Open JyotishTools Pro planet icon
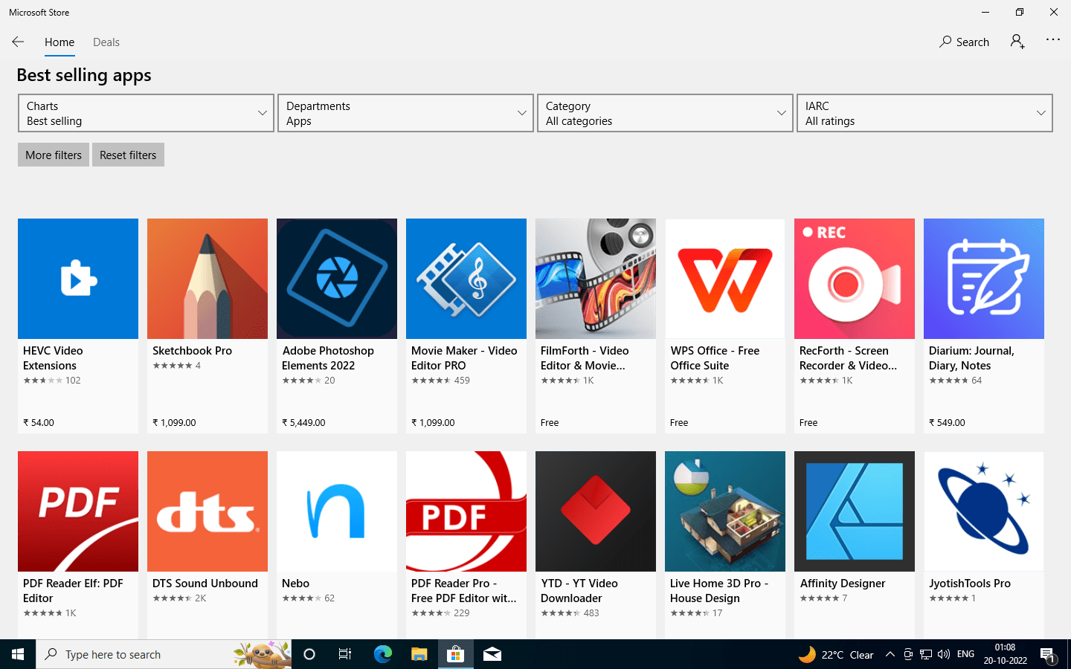 coord(984,511)
